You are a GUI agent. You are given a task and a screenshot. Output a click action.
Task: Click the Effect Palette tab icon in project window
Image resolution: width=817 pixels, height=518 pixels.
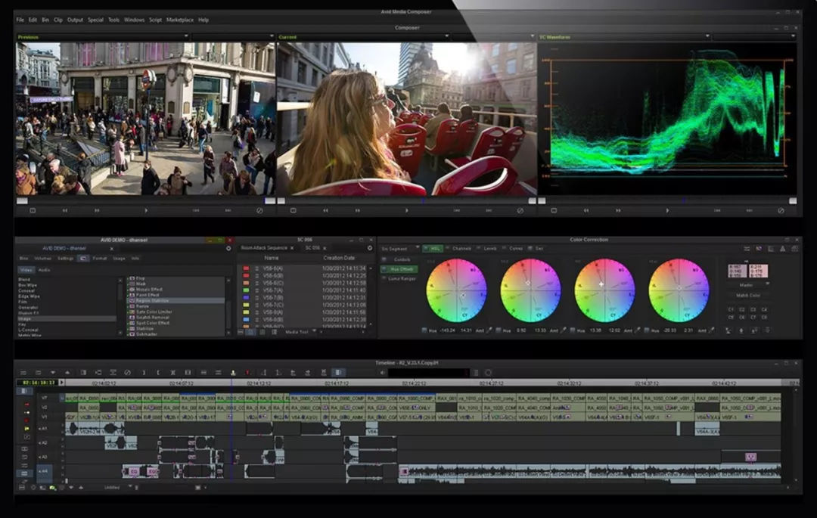(x=83, y=258)
